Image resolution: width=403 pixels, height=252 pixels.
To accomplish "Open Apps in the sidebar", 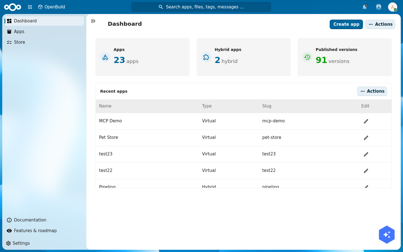I will click(44, 32).
